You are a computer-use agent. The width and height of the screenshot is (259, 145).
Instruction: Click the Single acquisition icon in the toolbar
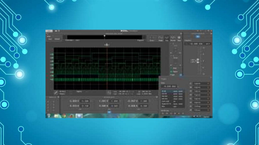[x=160, y=38]
